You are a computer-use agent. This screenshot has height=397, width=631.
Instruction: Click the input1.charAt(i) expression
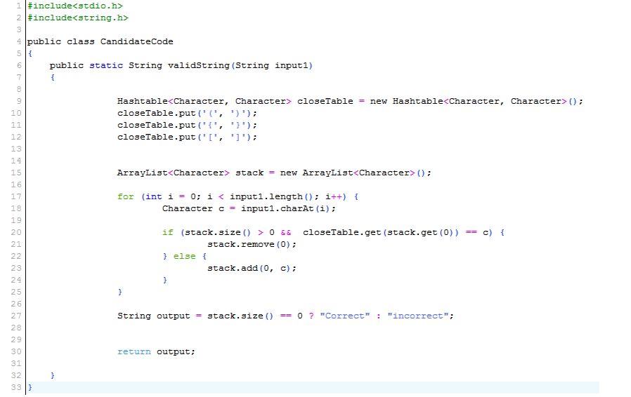(288, 208)
